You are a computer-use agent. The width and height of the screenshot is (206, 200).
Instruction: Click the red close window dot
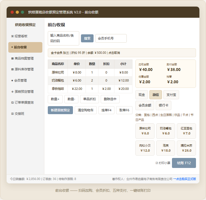[12, 12]
